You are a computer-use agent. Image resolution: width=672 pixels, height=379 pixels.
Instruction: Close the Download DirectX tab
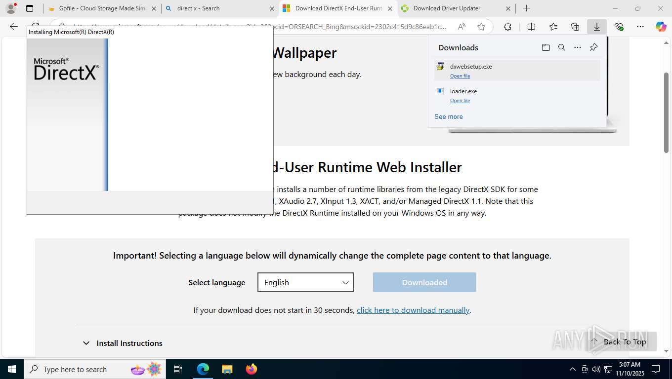pyautogui.click(x=390, y=8)
